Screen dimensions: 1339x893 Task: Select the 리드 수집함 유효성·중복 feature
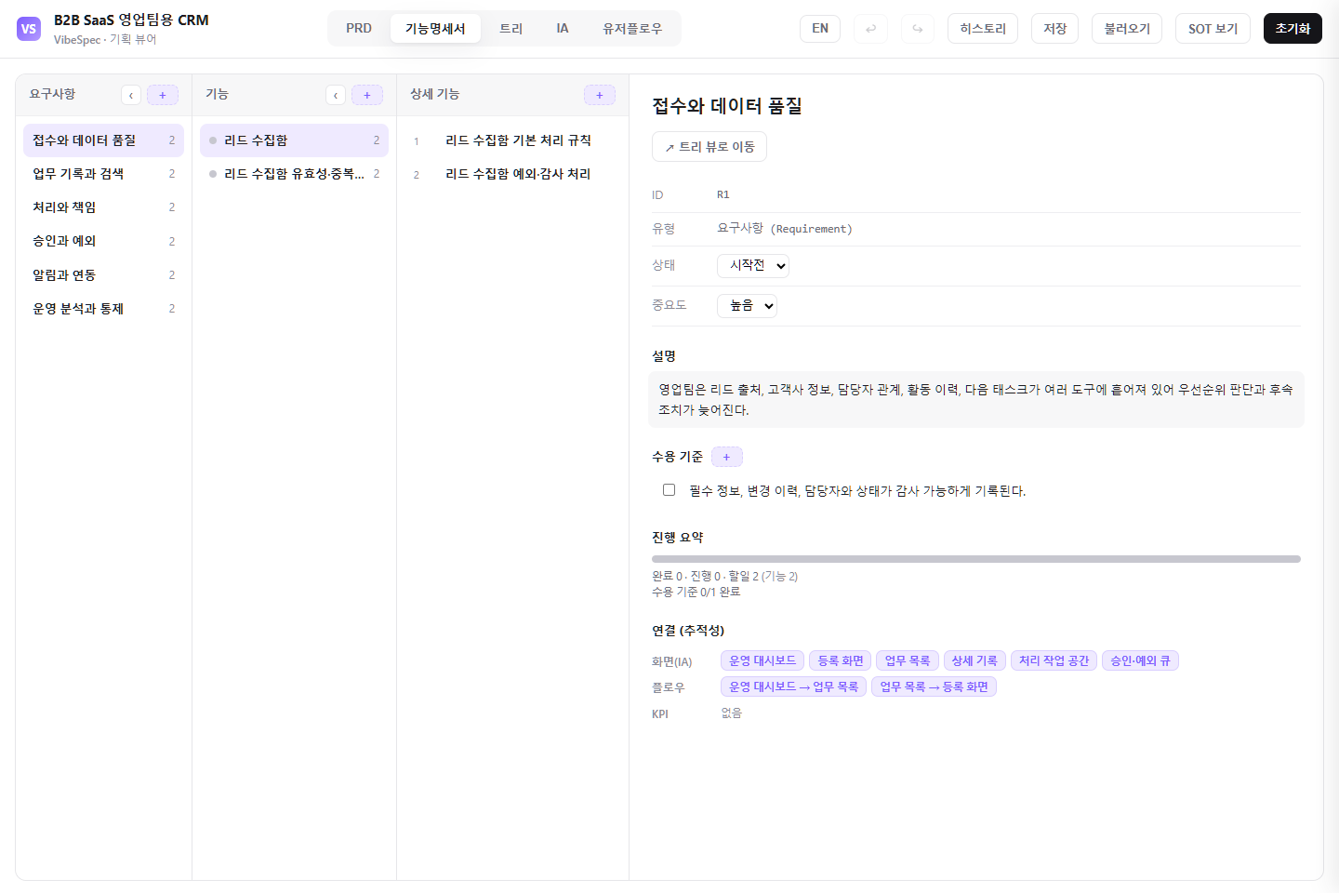pos(294,174)
